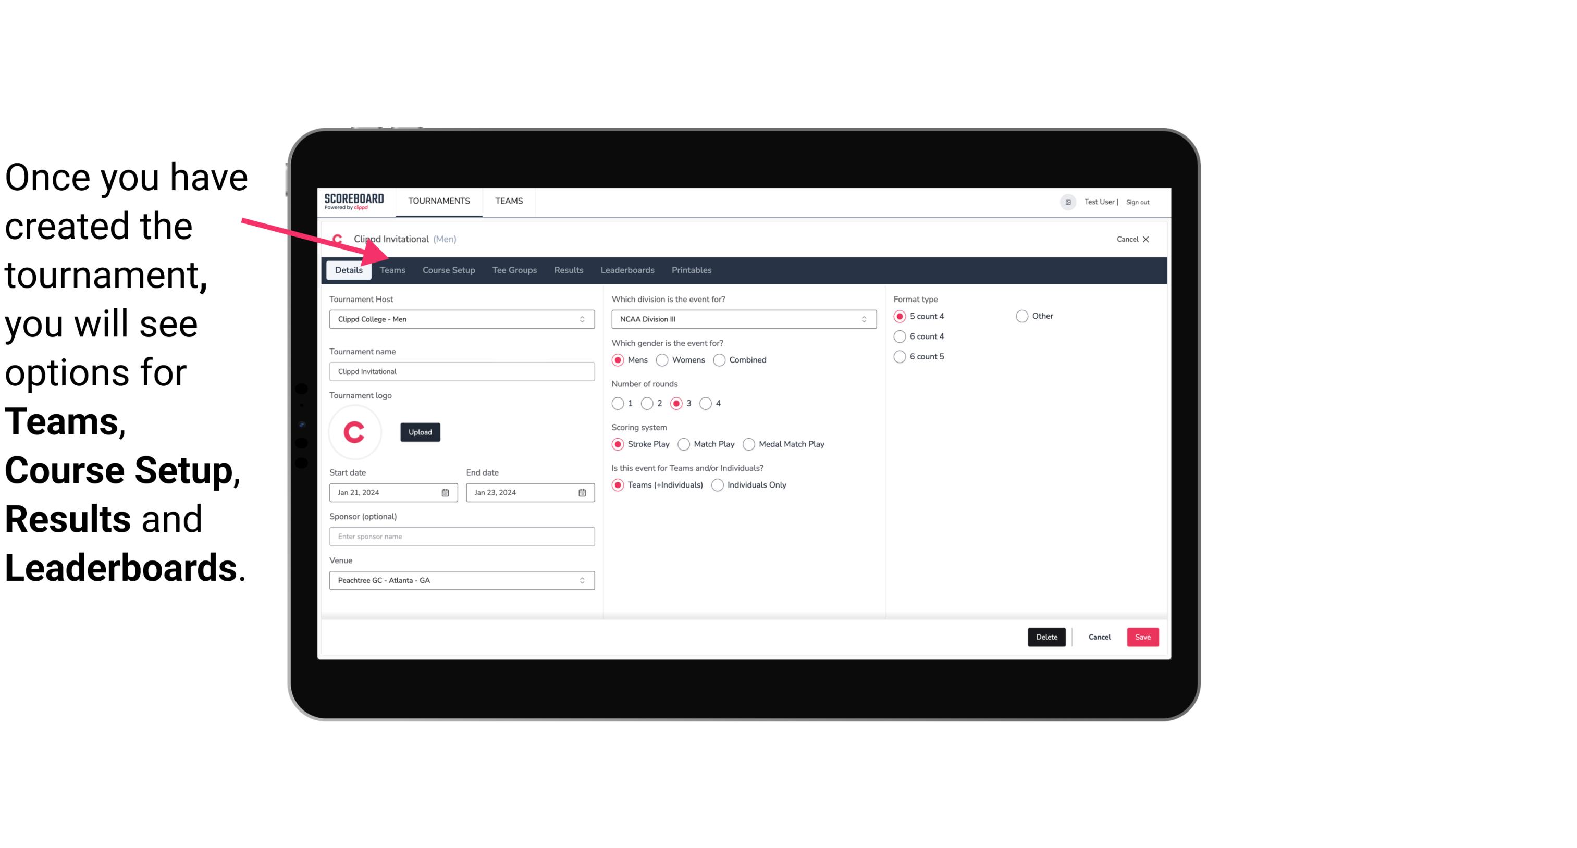The width and height of the screenshot is (1577, 848).
Task: Switch to the Leaderboards tab
Action: click(626, 269)
